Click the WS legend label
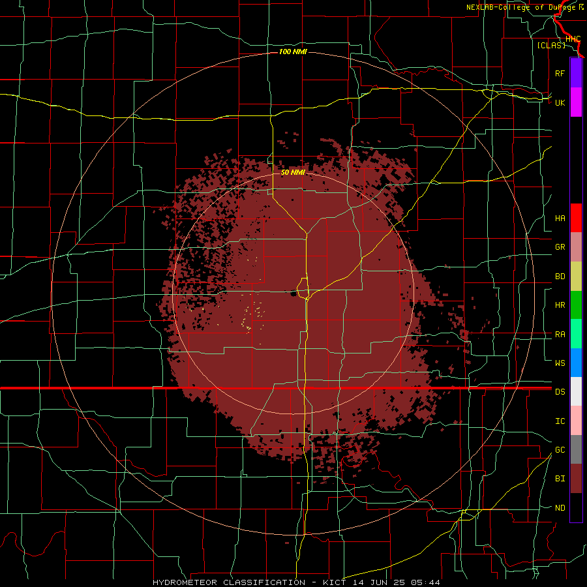The image size is (587, 587). (560, 363)
